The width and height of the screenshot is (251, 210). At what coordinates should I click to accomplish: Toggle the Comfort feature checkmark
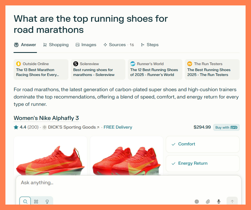(173, 144)
